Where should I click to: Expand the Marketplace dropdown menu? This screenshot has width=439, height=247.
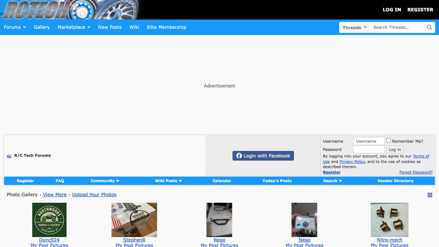tap(74, 27)
